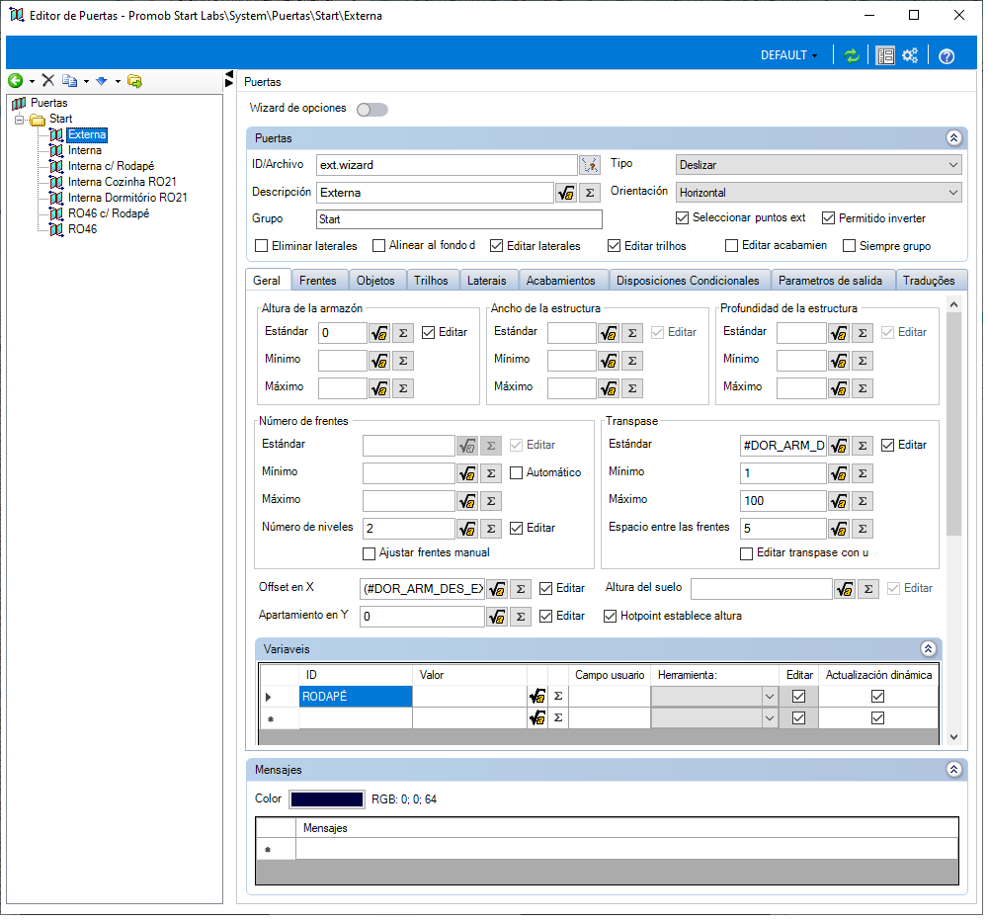
Task: Select Interna c/ Rodapé in tree
Action: (111, 166)
